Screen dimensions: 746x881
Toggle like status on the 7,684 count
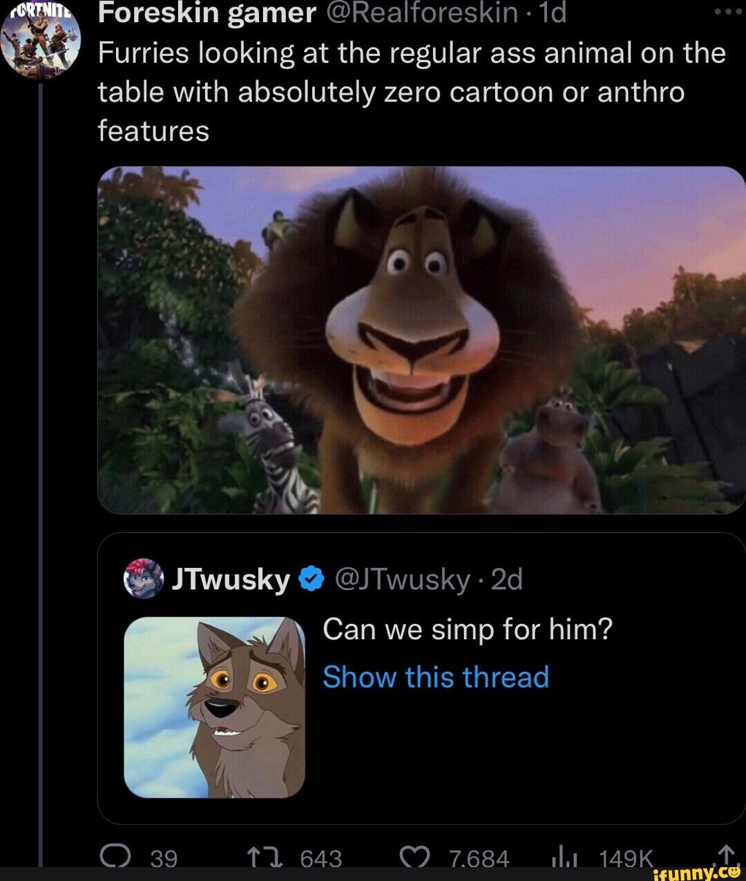(x=479, y=857)
